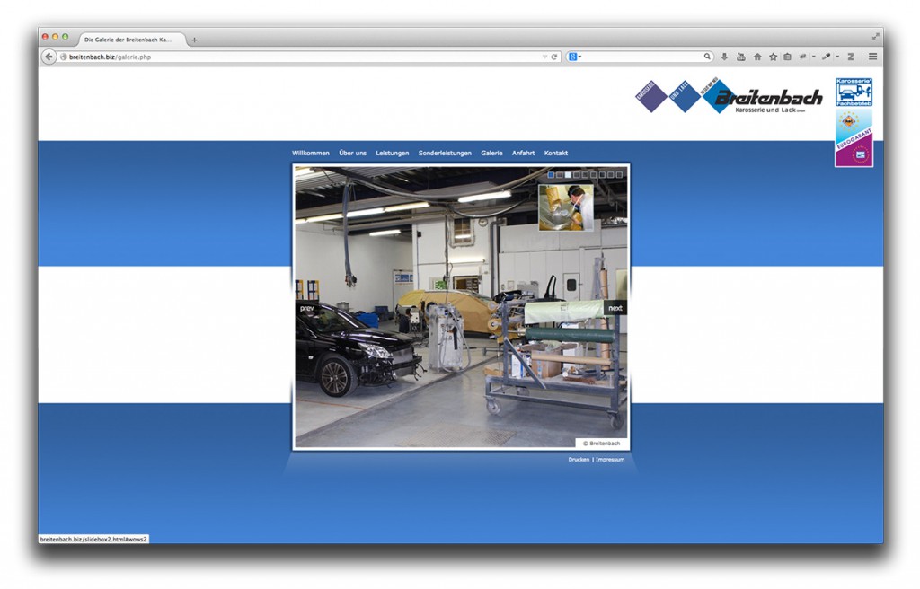Bookmark this page with the star icon
This screenshot has height=589, width=920.
tap(773, 57)
